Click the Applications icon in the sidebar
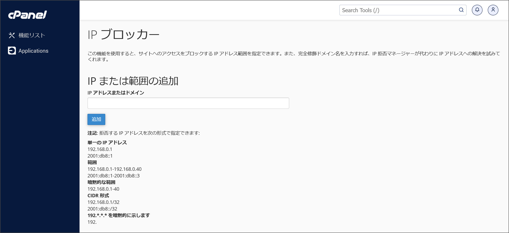This screenshot has width=509, height=233. pos(12,51)
